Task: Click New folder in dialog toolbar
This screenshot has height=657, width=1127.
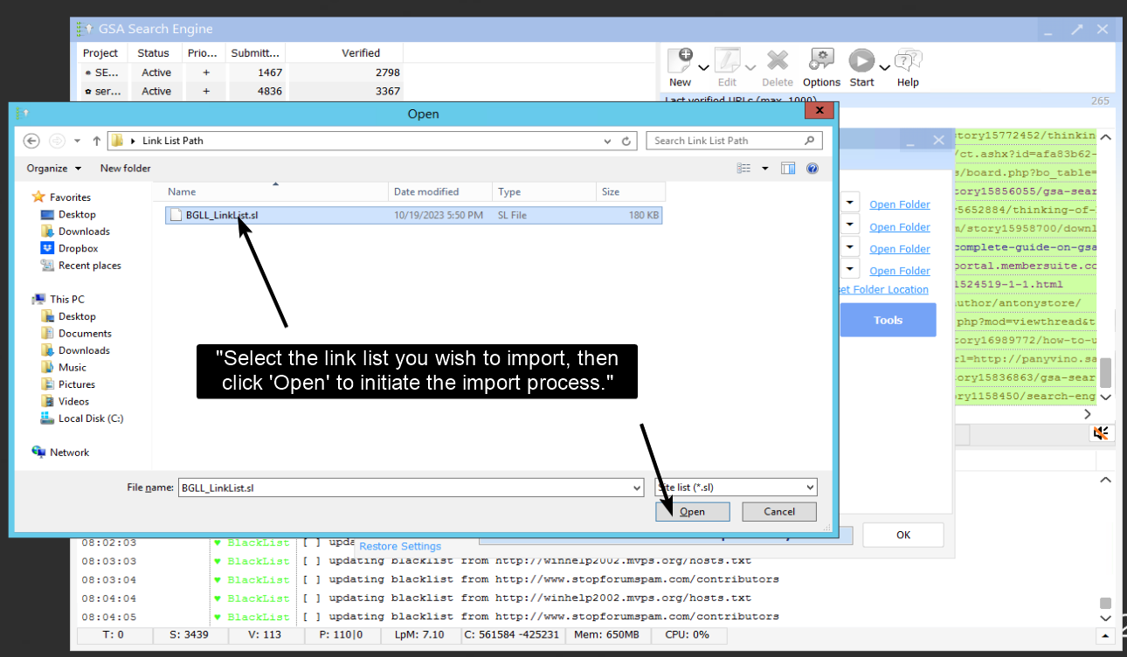Action: pos(125,168)
